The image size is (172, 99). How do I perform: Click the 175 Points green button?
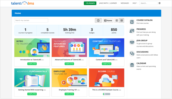[x=90, y=3]
